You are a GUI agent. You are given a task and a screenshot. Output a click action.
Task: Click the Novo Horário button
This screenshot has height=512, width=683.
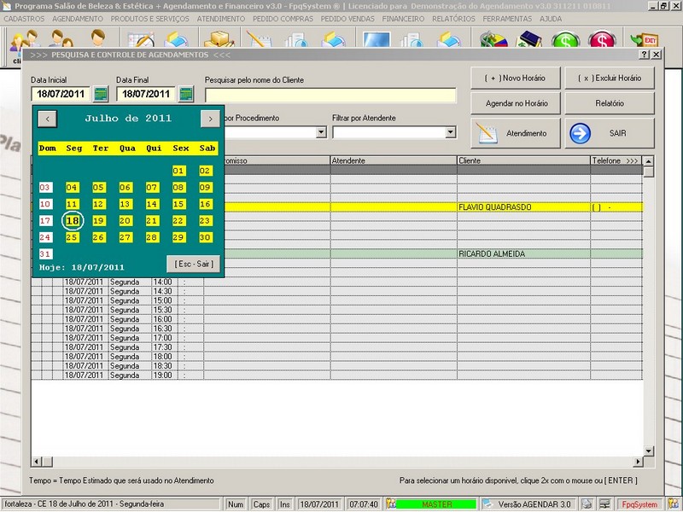pos(515,78)
